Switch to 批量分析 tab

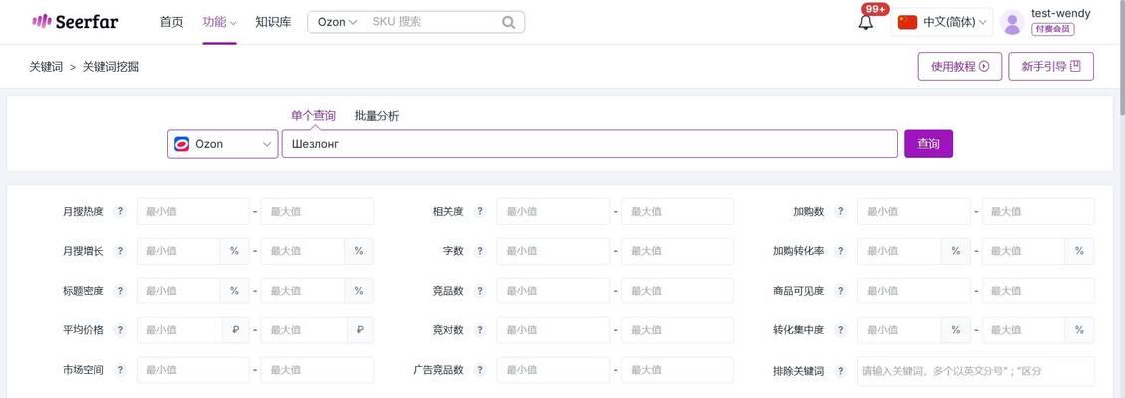pyautogui.click(x=377, y=116)
